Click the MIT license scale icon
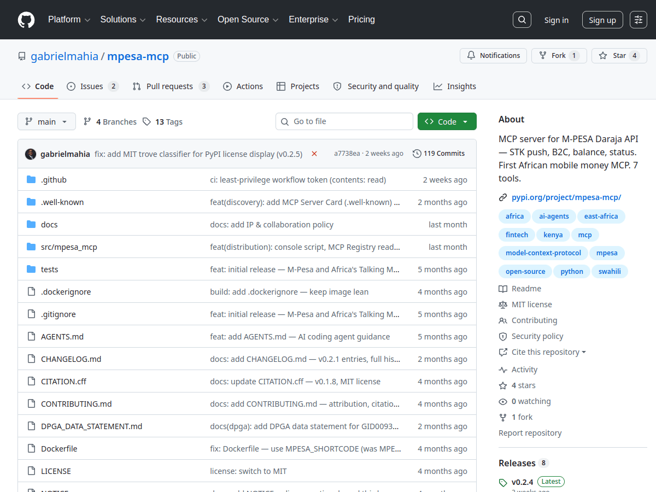The width and height of the screenshot is (656, 492). click(x=503, y=304)
